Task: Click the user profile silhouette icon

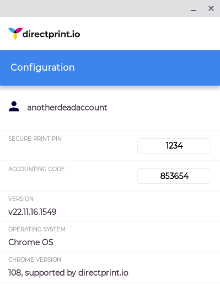Action: [x=14, y=107]
